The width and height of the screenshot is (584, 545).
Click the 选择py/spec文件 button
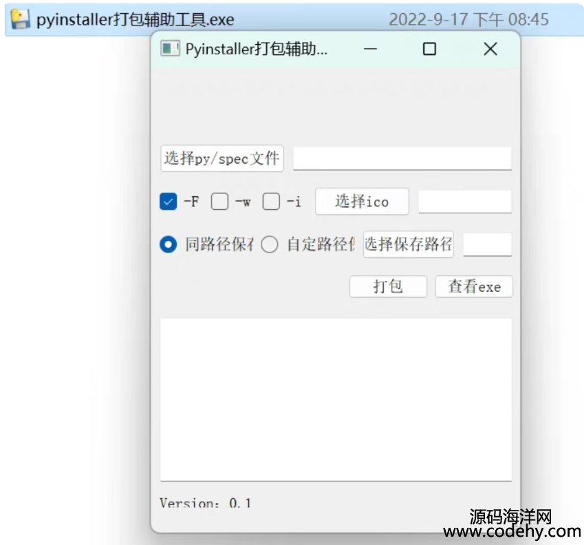pyautogui.click(x=222, y=158)
